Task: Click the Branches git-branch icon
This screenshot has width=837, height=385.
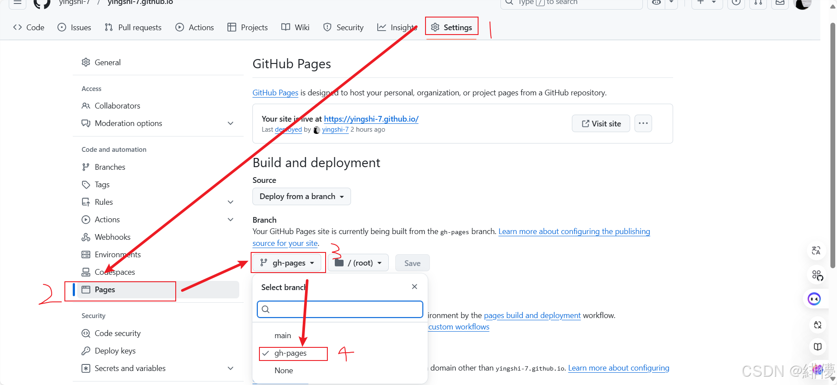Action: (x=86, y=167)
